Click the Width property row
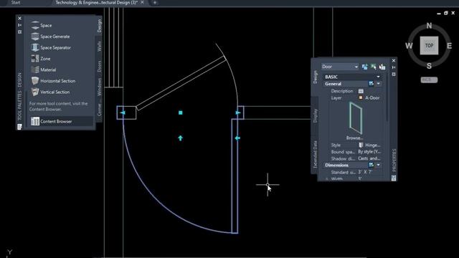 [354, 179]
